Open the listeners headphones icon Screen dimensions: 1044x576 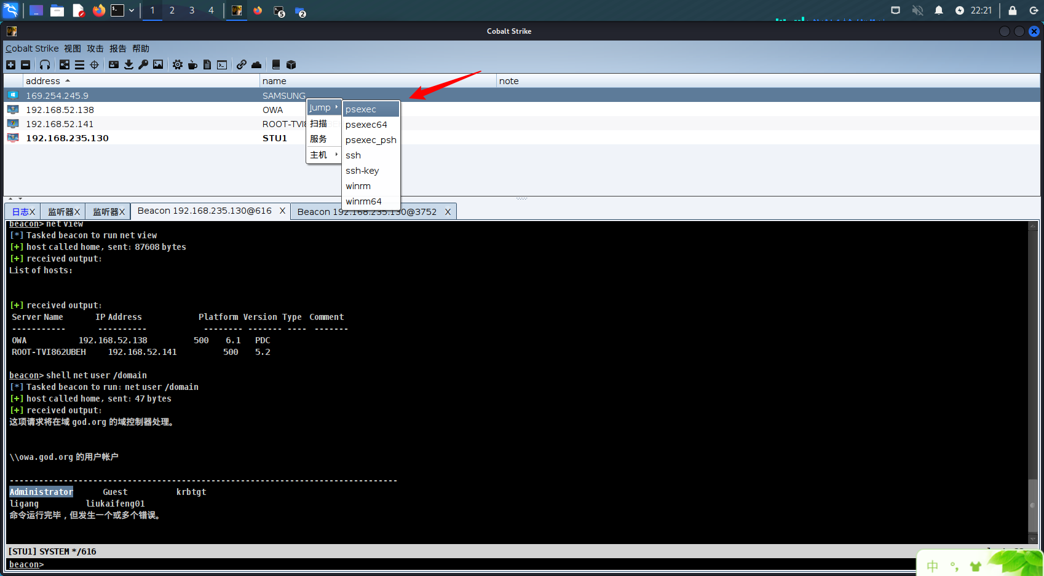pos(45,64)
